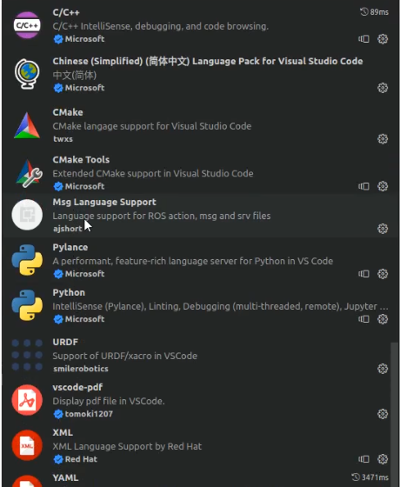Viewport: 400px width, 487px height.
Task: Open manage gear for C/C++ extension
Action: [383, 39]
